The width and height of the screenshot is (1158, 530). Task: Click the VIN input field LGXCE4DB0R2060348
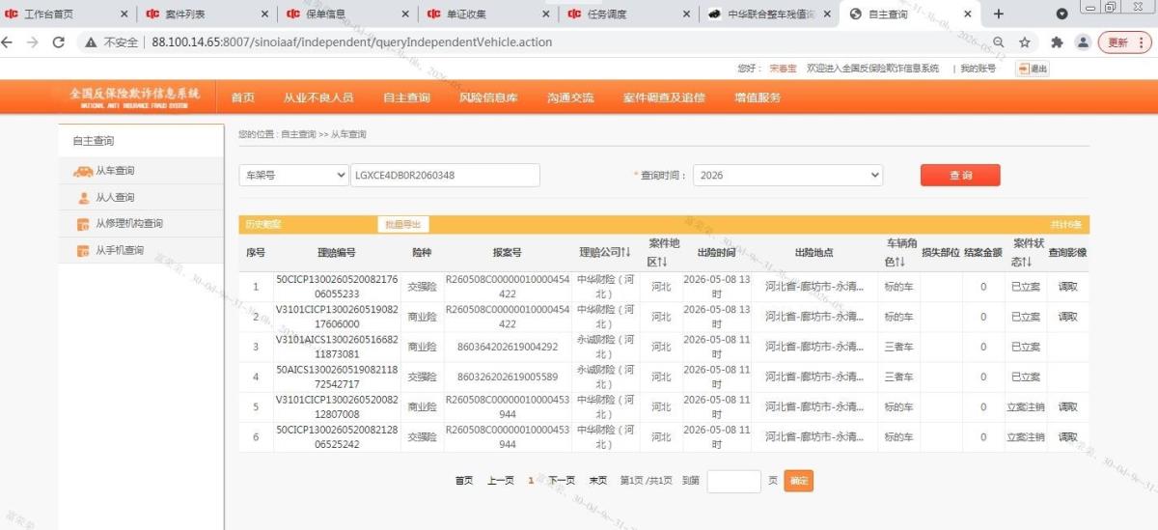click(445, 175)
